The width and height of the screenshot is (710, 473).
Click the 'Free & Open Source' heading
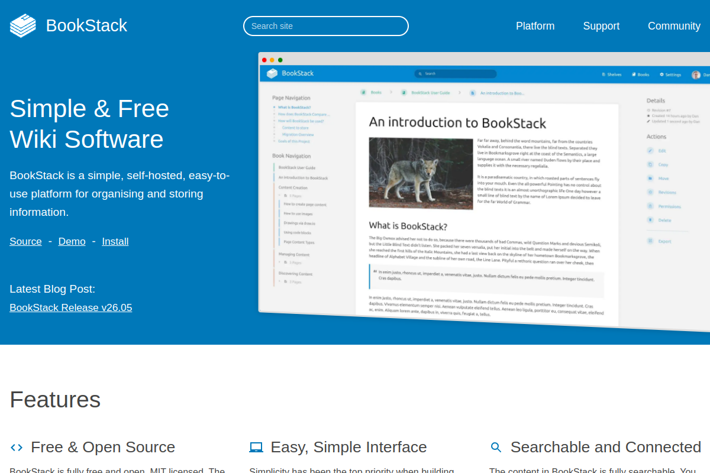pos(103,447)
